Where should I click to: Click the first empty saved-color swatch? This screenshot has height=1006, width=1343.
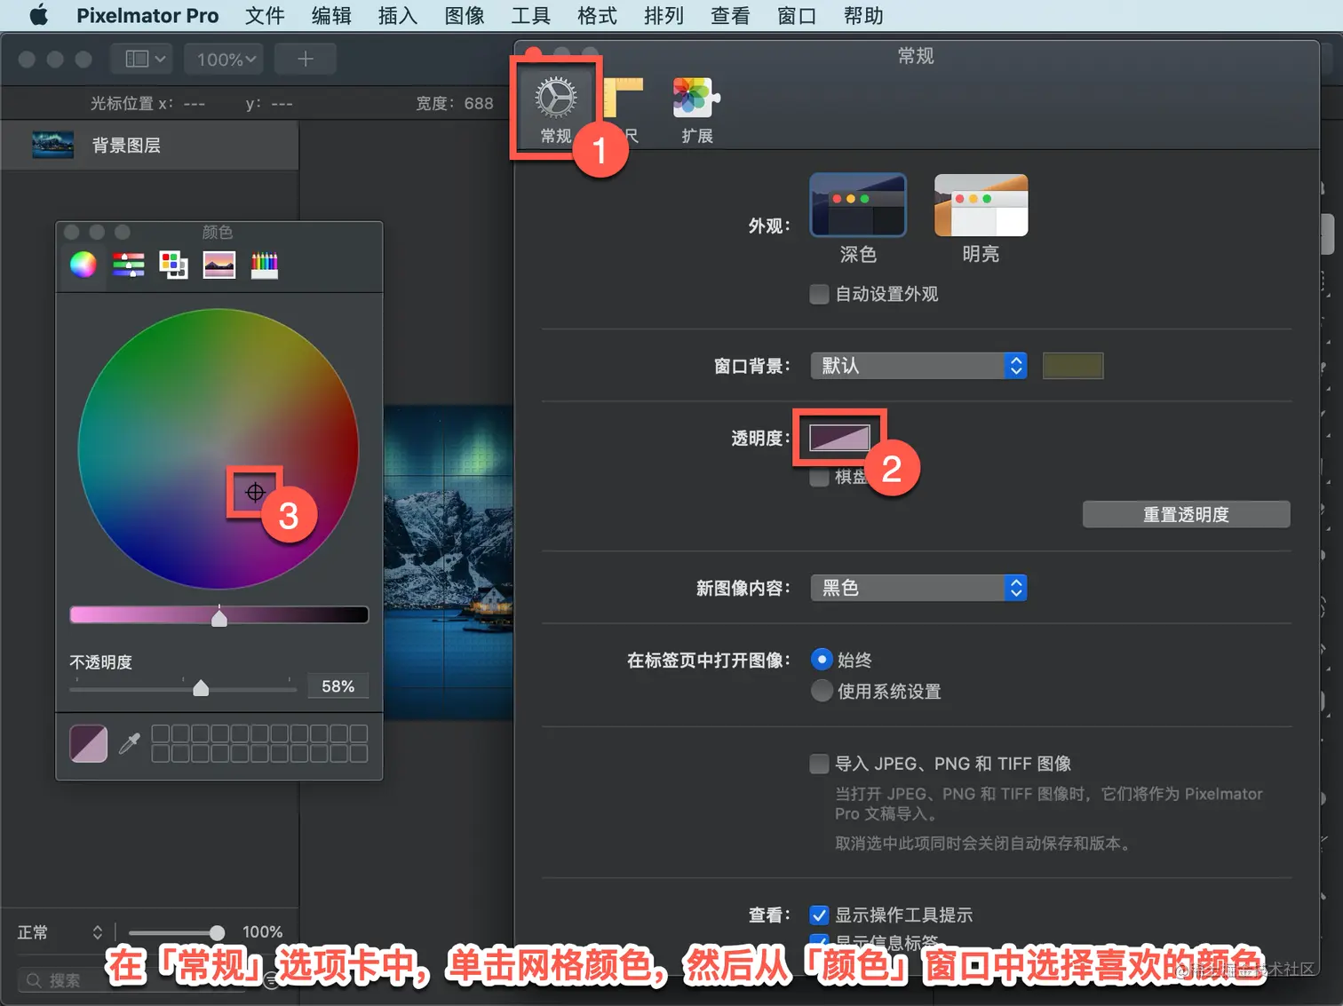160,733
